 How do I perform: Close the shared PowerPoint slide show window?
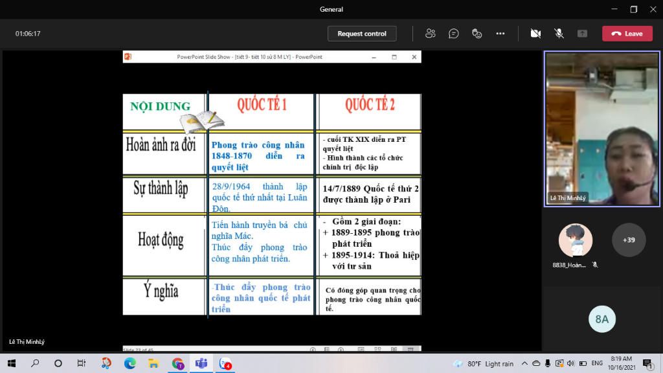(414, 57)
